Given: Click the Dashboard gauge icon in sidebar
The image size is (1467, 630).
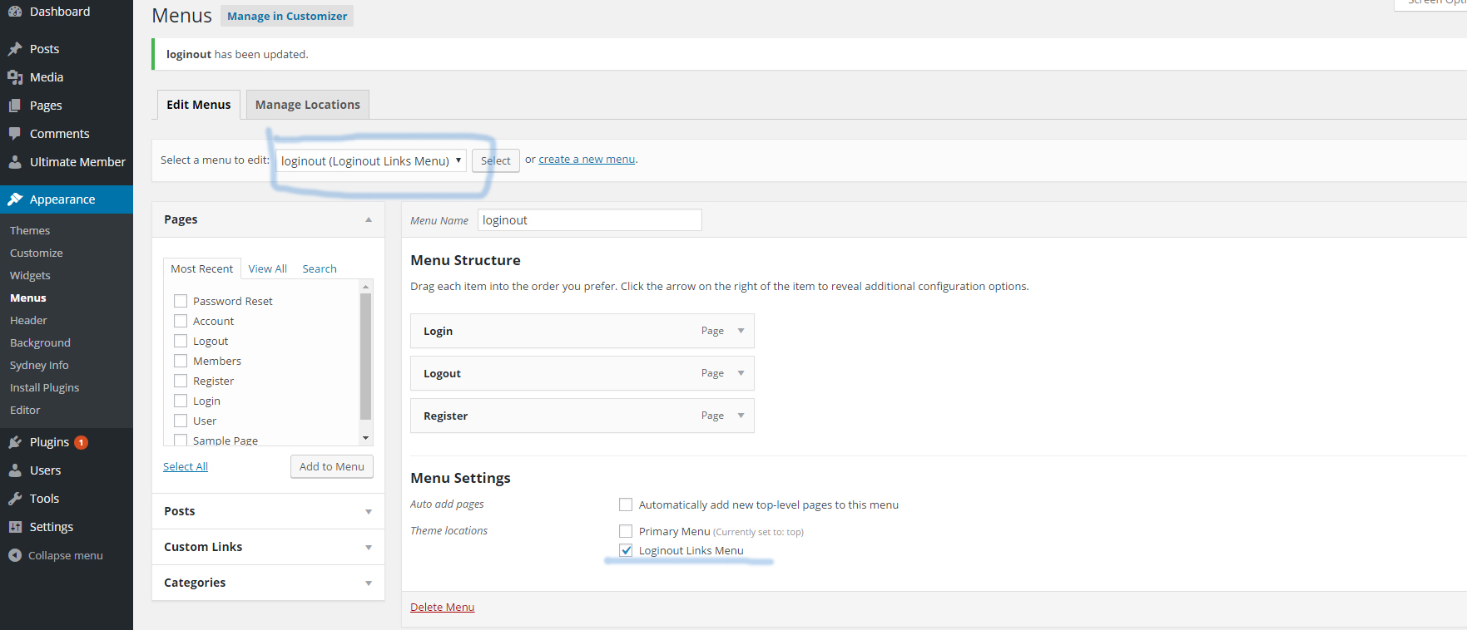Looking at the screenshot, I should [15, 12].
